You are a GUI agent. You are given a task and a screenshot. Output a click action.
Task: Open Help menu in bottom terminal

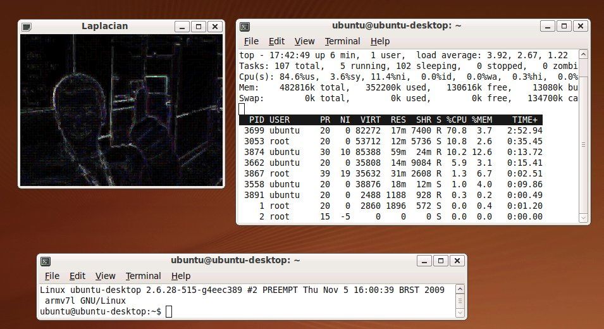click(x=181, y=276)
